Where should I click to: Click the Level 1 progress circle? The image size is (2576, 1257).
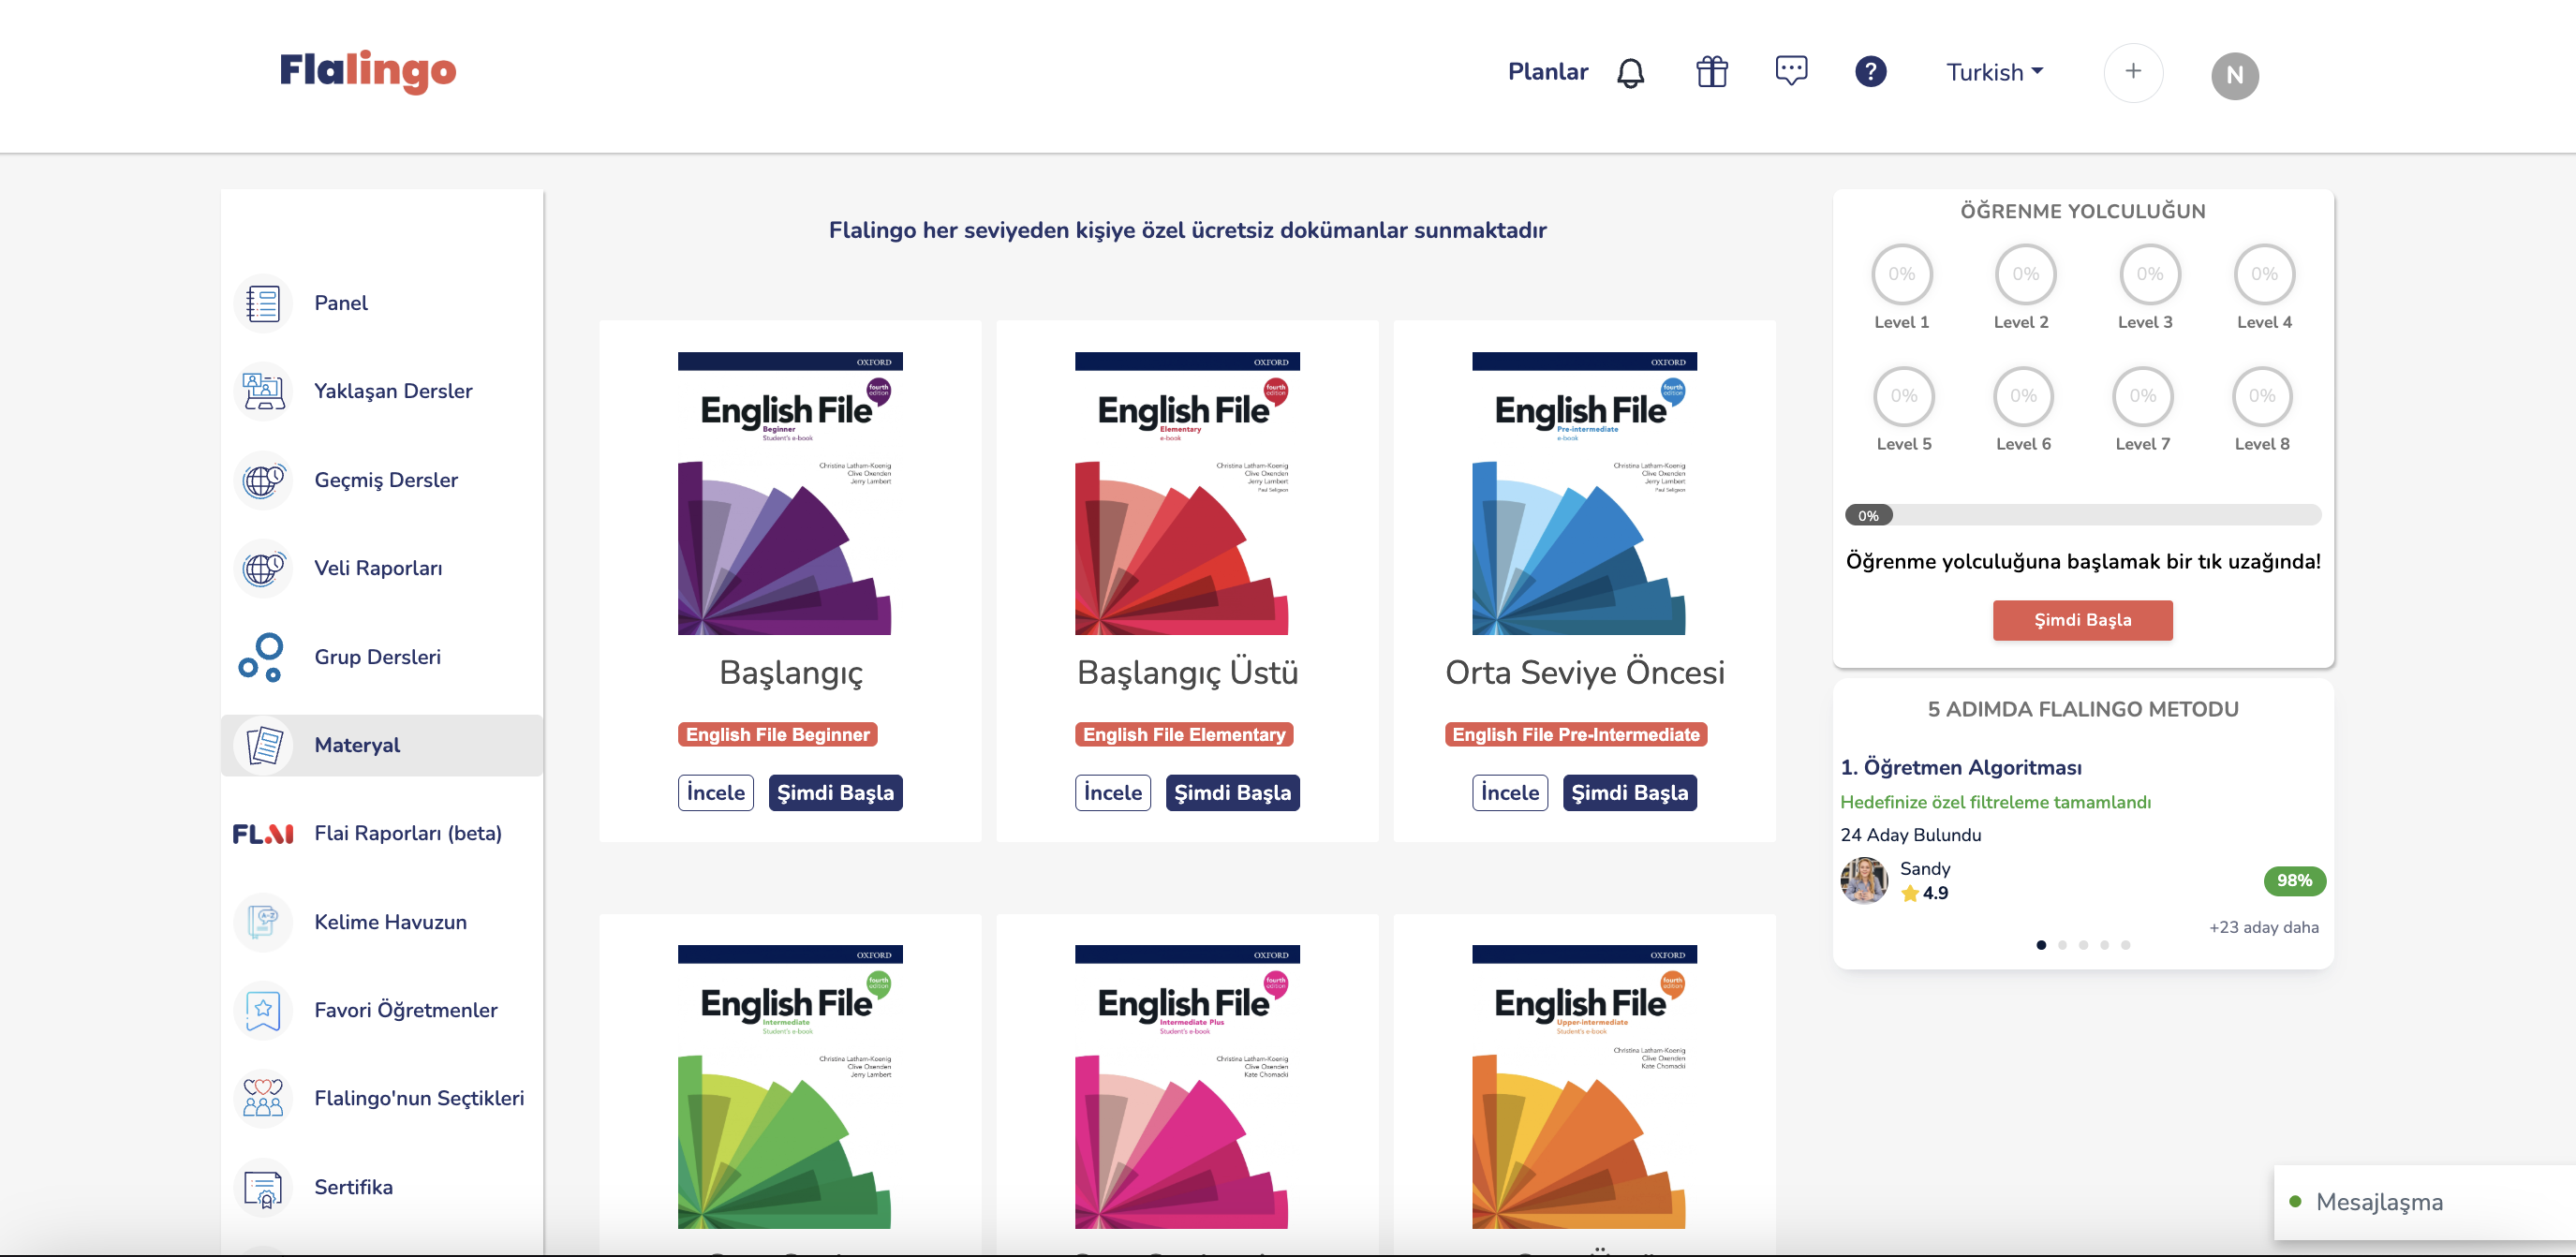[x=1901, y=274]
